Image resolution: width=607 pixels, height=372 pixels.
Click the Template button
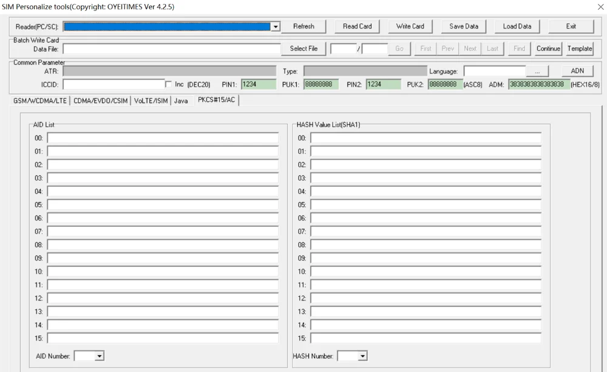tap(580, 49)
